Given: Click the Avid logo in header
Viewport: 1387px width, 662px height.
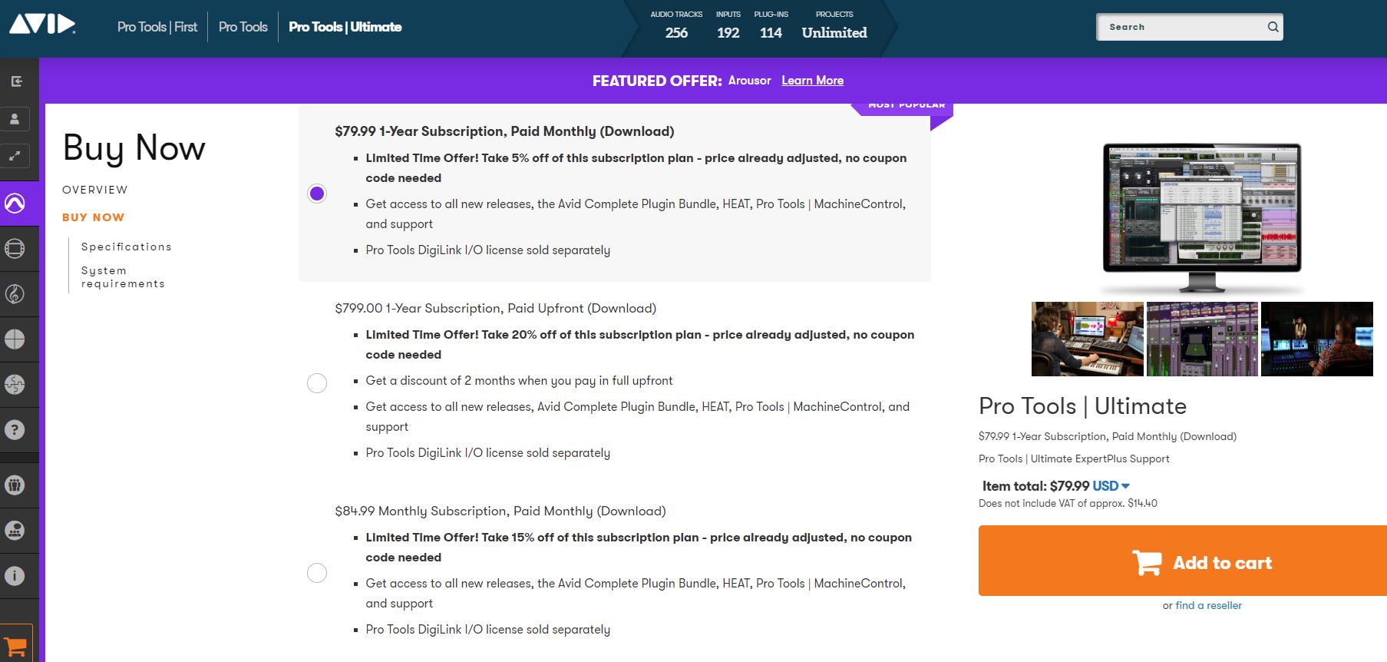Looking at the screenshot, I should [42, 25].
